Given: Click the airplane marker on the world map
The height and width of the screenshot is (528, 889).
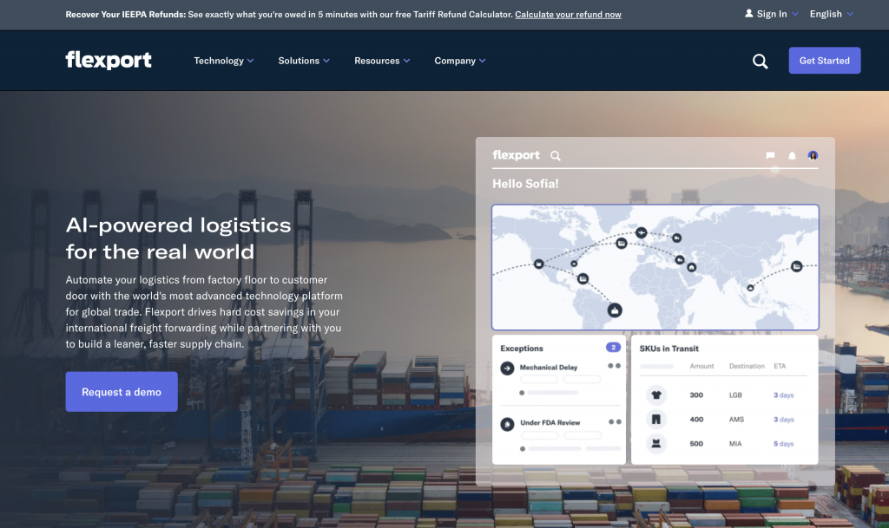Looking at the screenshot, I should click(x=642, y=232).
